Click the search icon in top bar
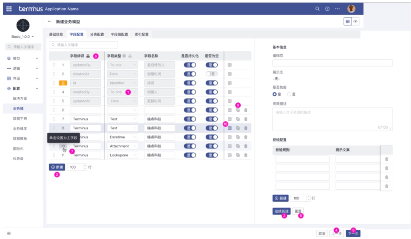 pyautogui.click(x=317, y=9)
